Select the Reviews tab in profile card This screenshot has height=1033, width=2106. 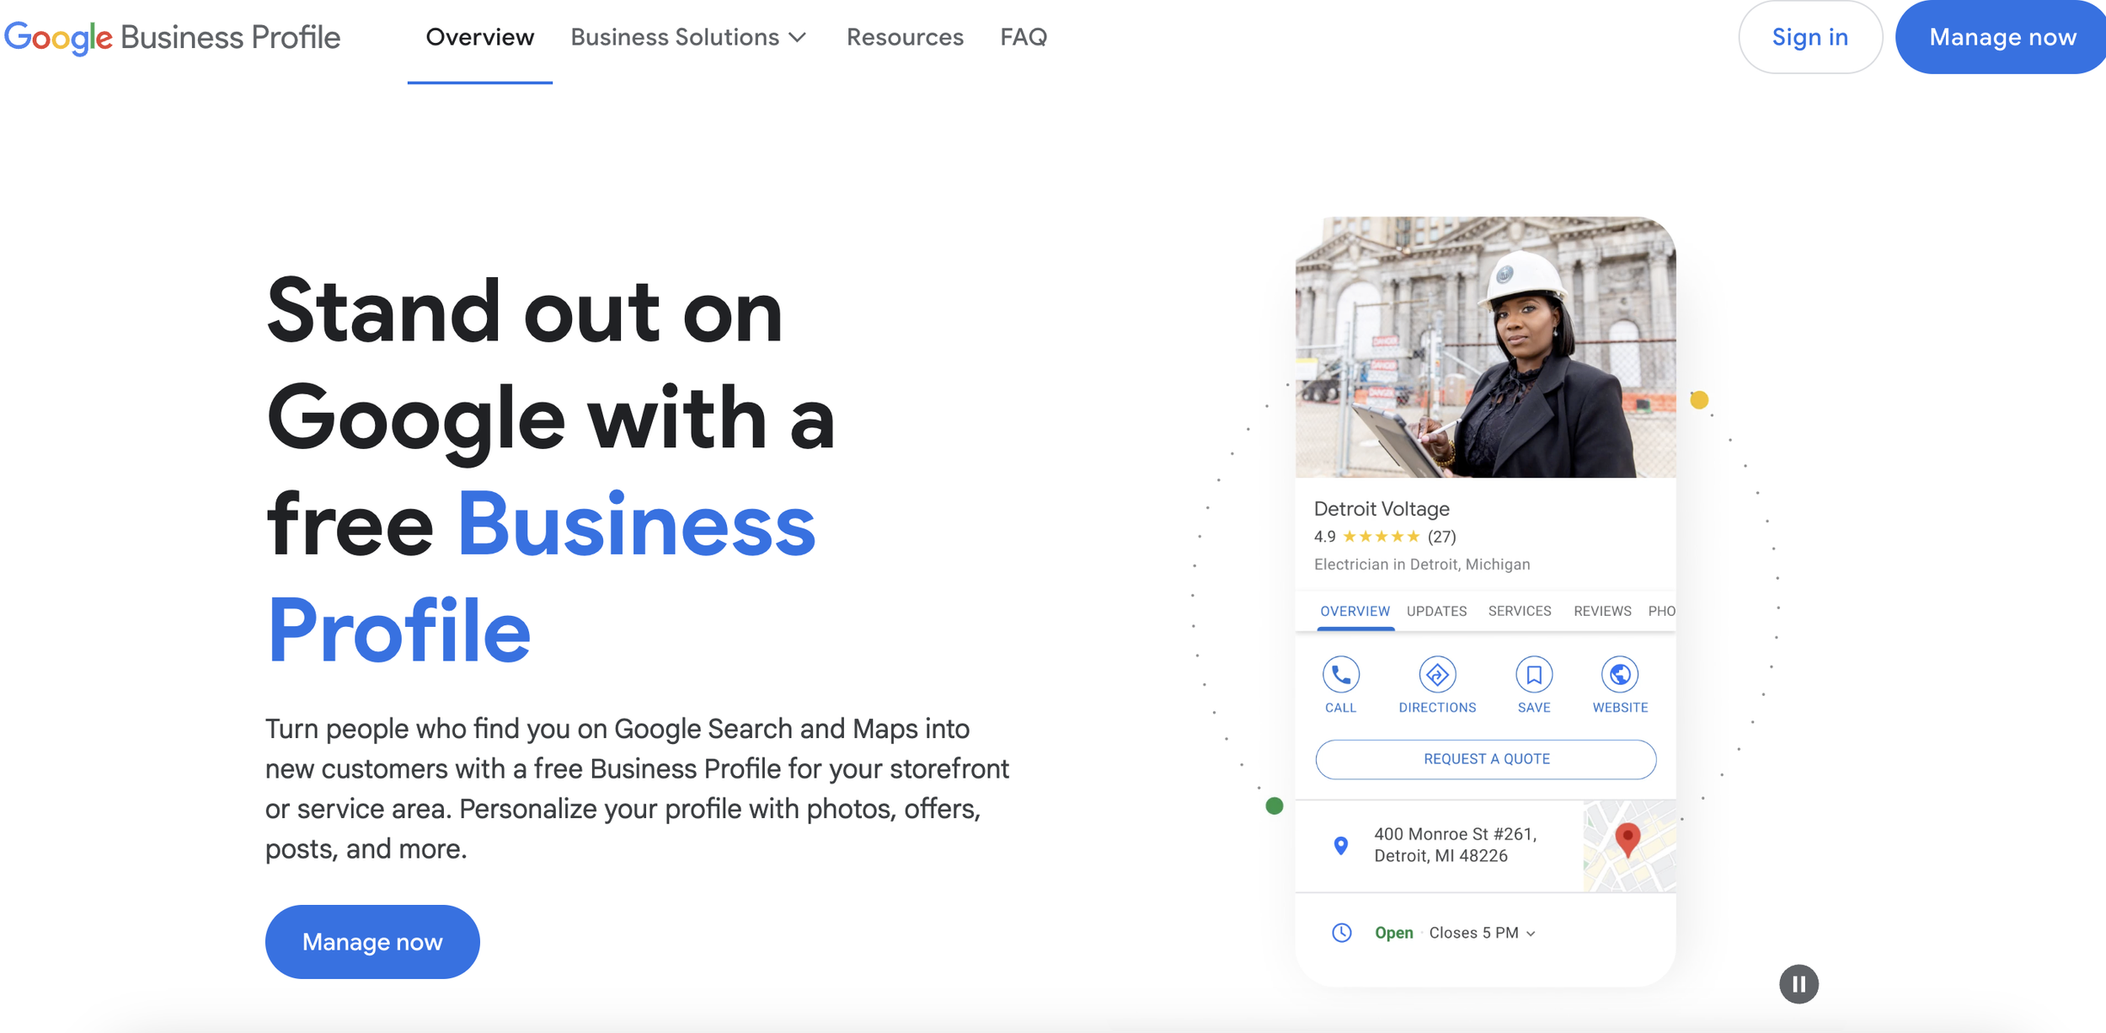pos(1602,611)
